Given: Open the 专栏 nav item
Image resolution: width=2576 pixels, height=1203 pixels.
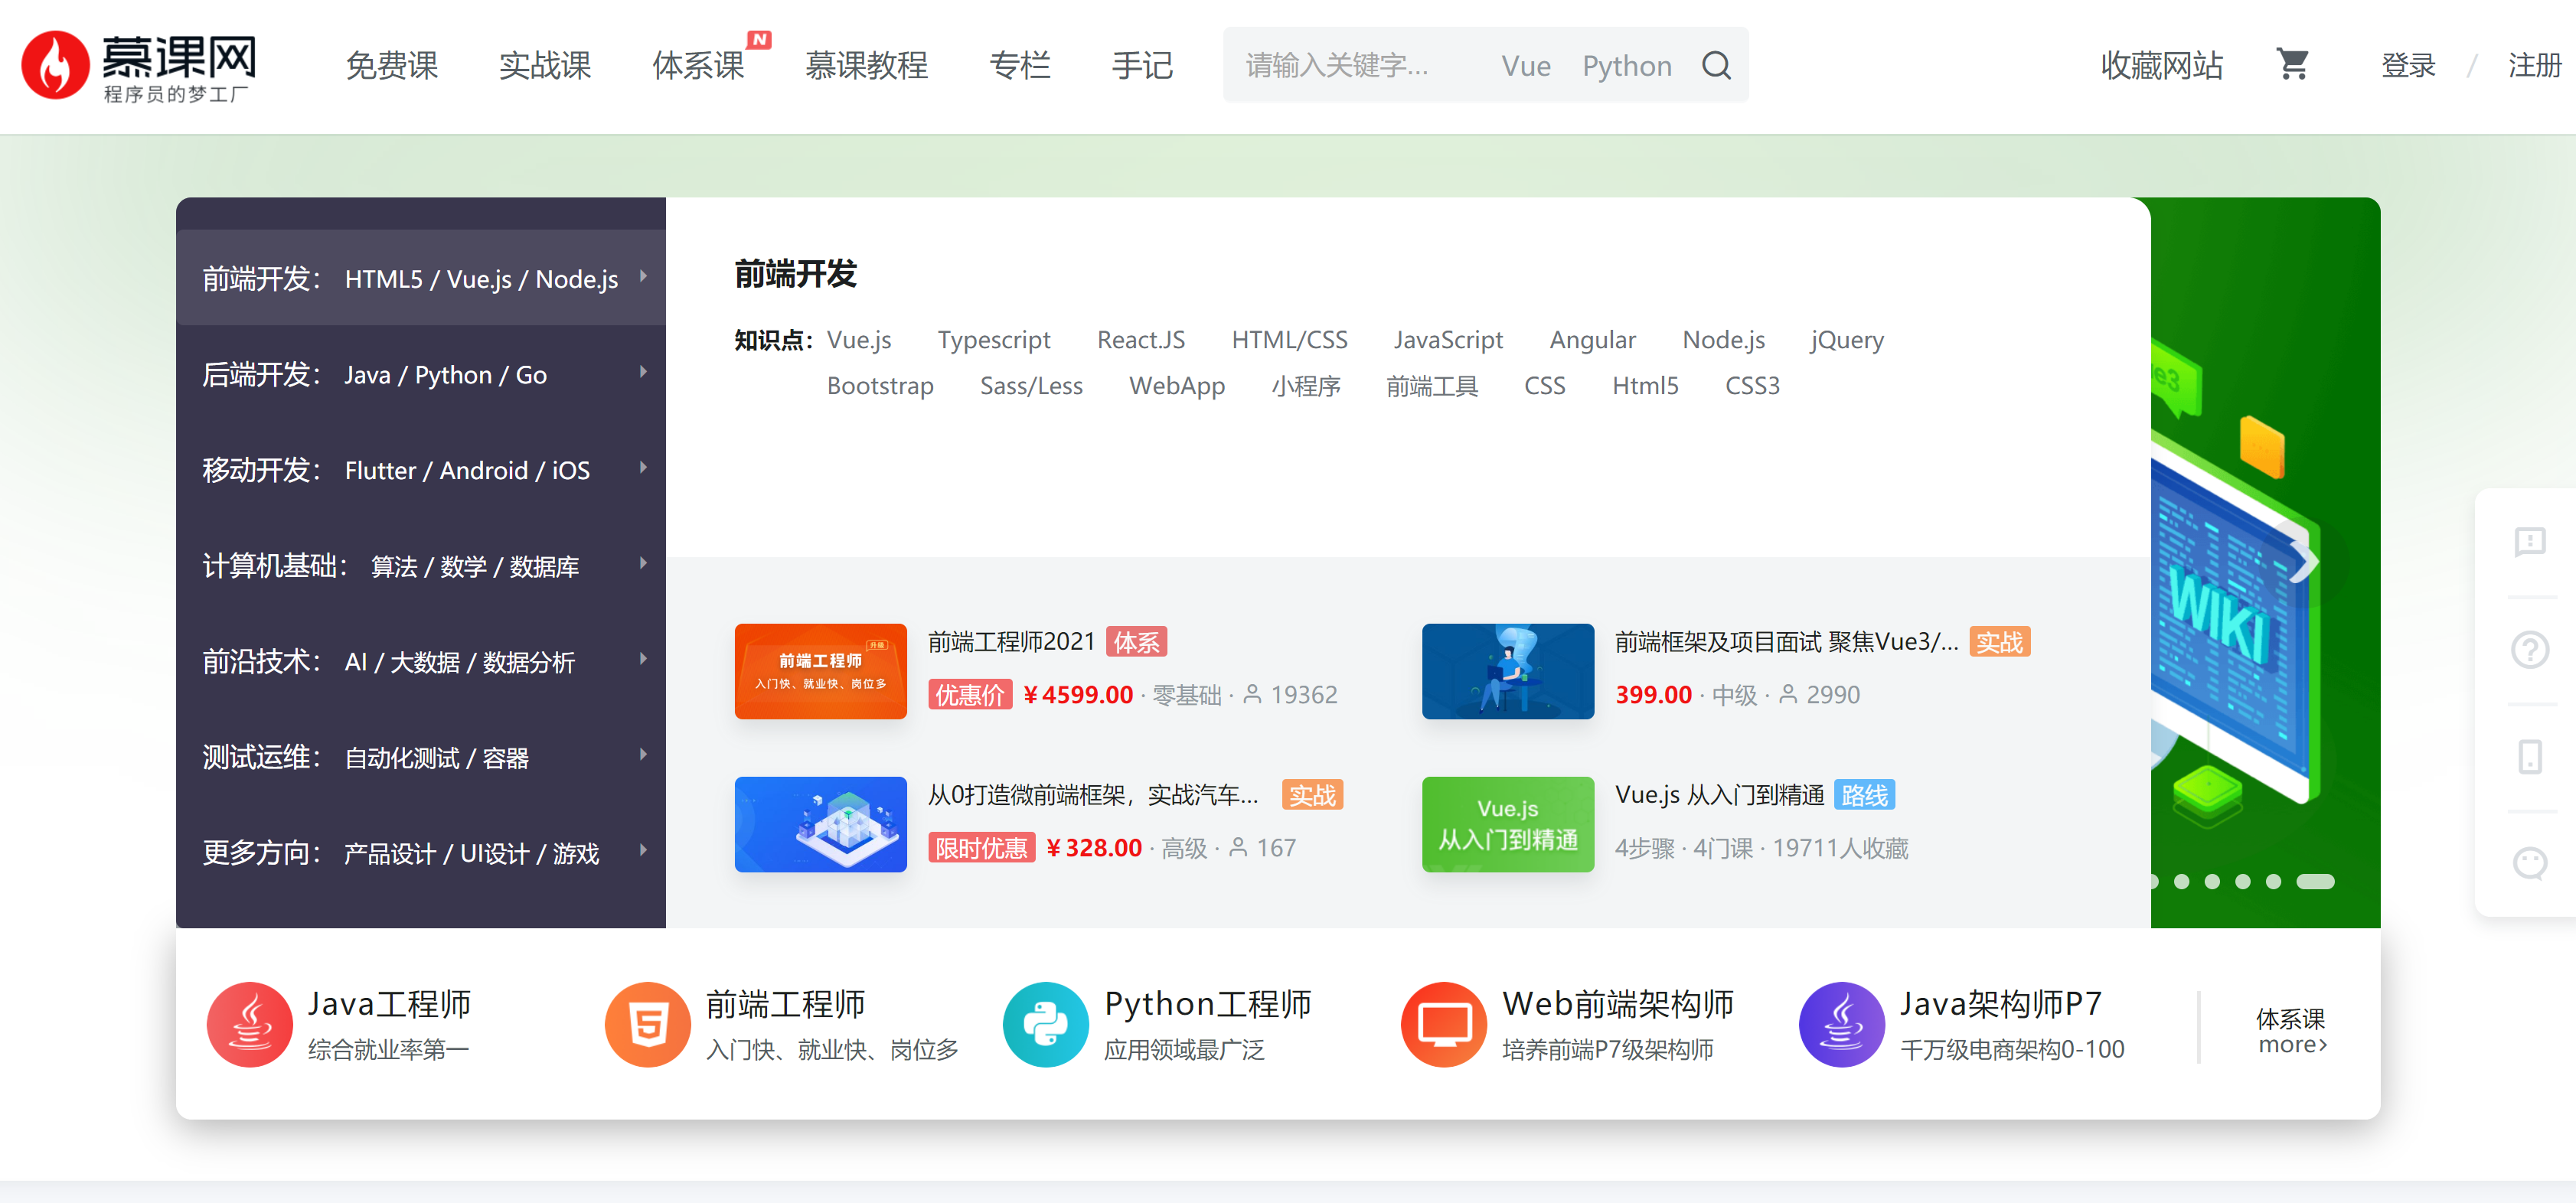Looking at the screenshot, I should 1020,66.
